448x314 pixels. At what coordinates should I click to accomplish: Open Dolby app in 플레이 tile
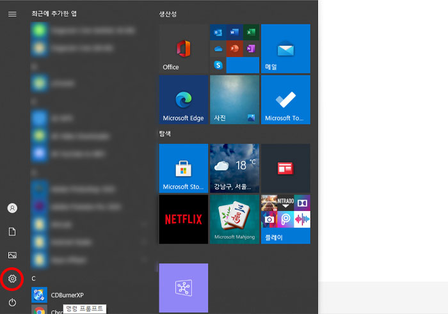click(302, 203)
